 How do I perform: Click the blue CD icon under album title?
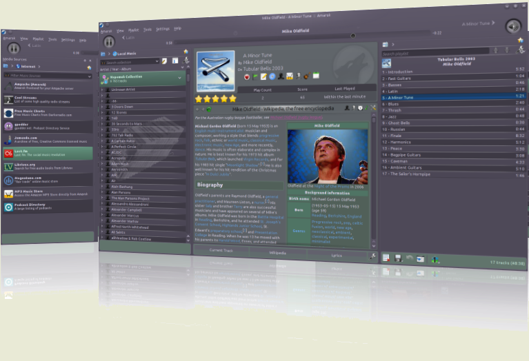click(272, 76)
